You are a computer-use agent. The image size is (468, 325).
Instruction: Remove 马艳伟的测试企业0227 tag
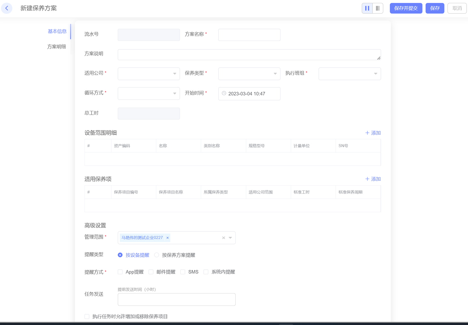(168, 238)
